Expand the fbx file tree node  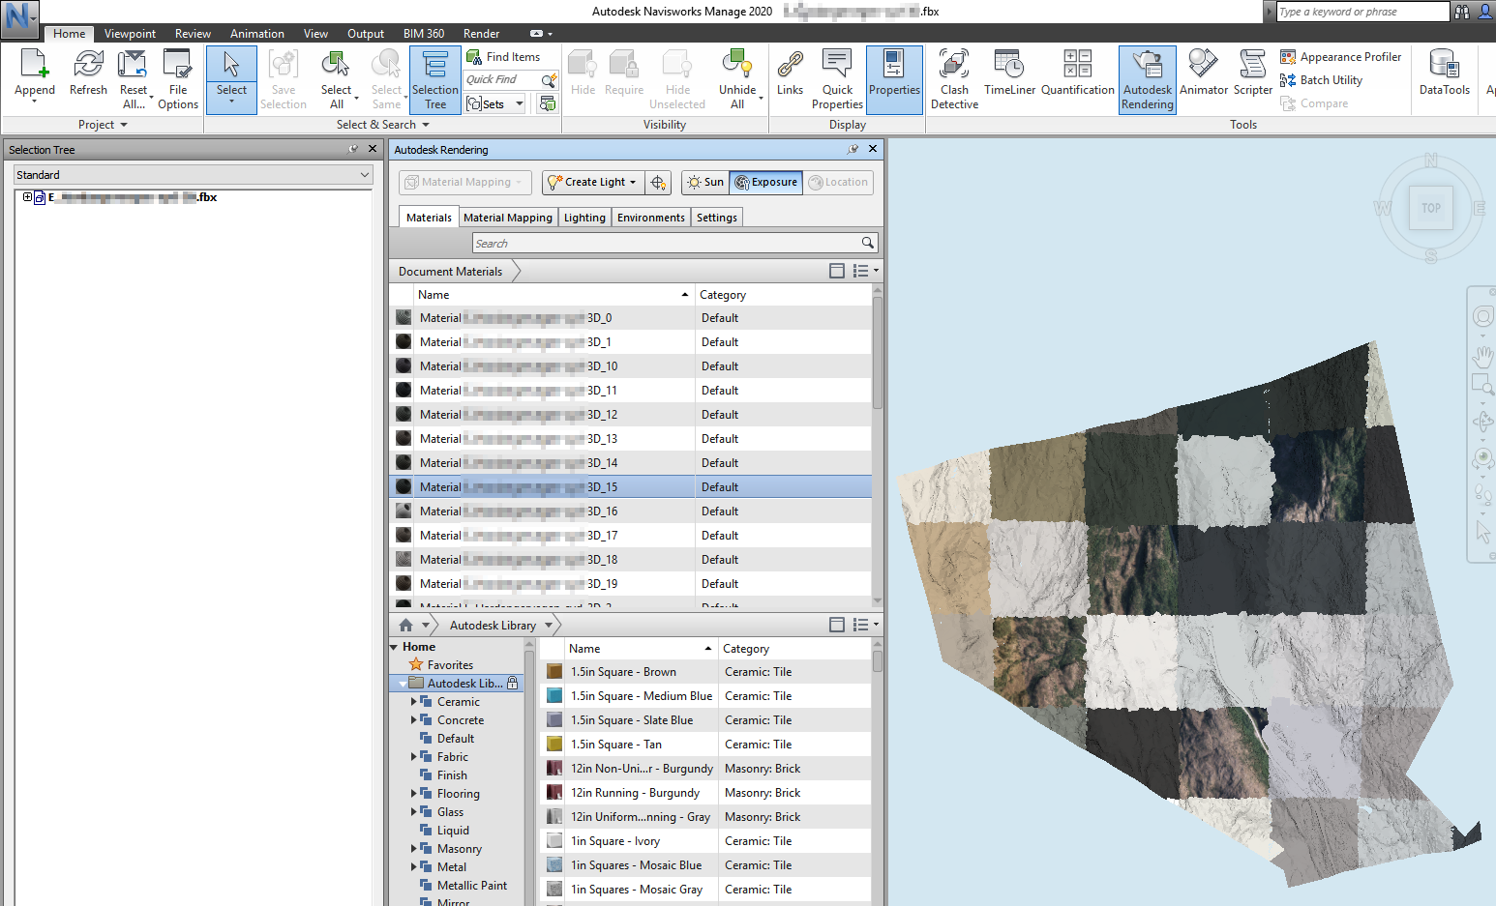pyautogui.click(x=28, y=197)
